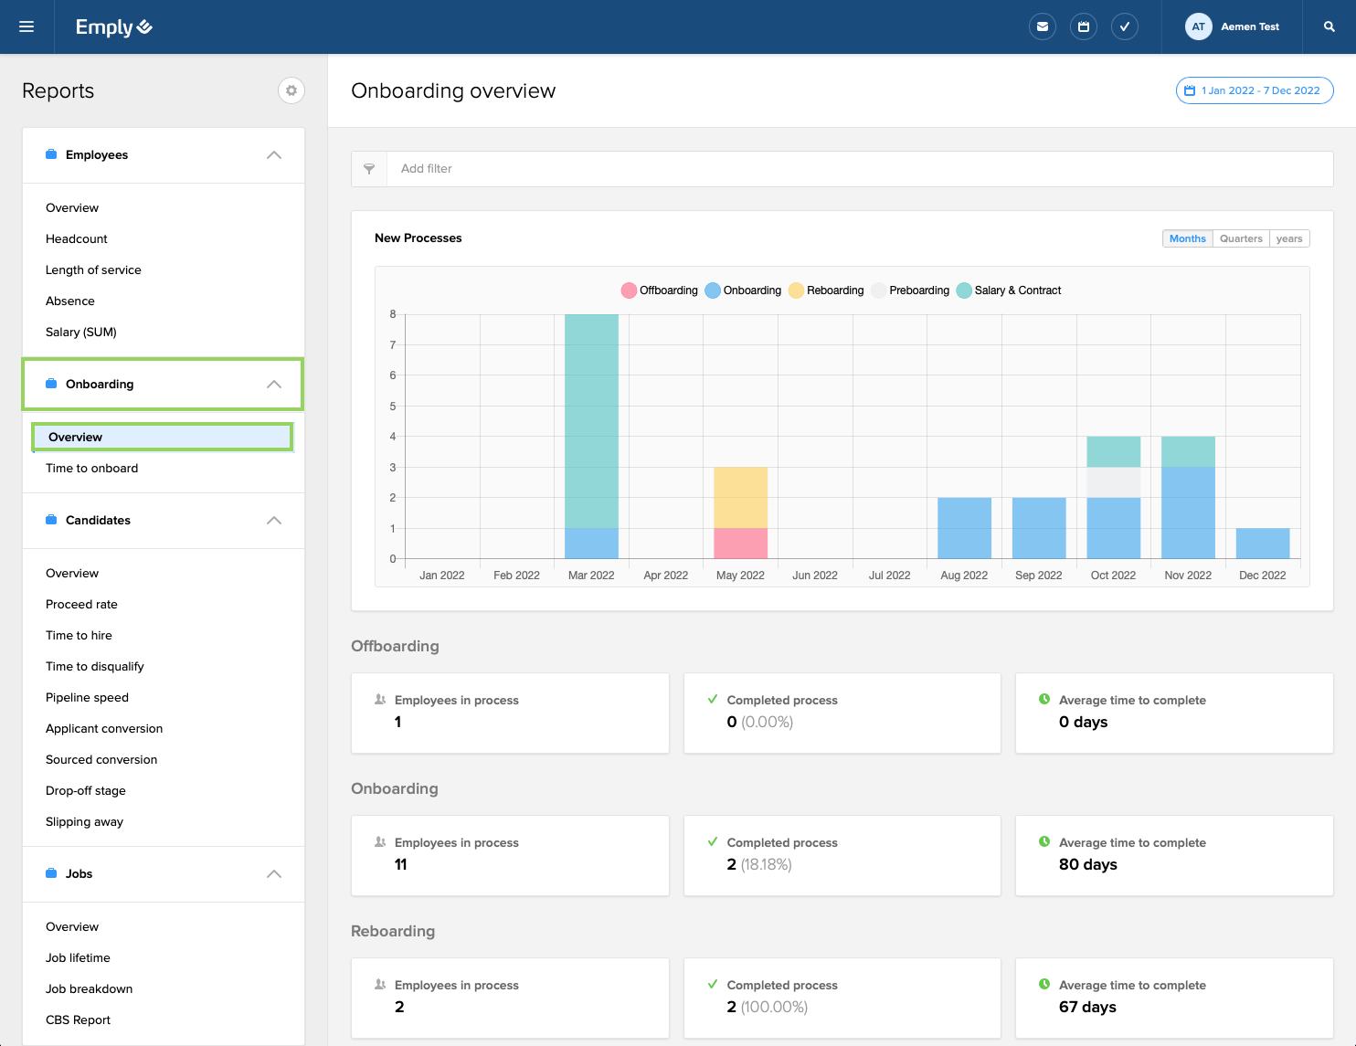Click the pink Offboarding color dot in the legend

(629, 290)
